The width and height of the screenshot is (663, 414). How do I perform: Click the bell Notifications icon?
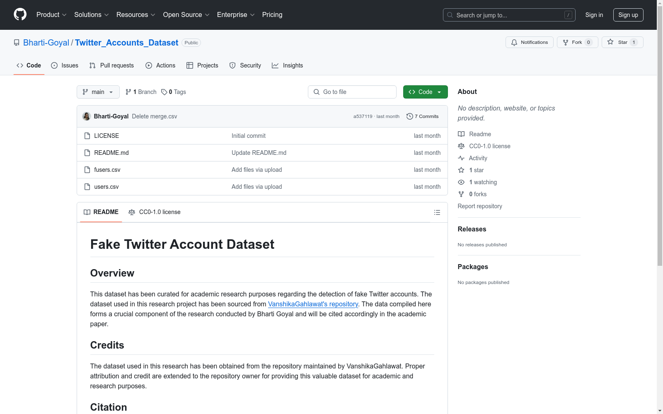click(514, 42)
